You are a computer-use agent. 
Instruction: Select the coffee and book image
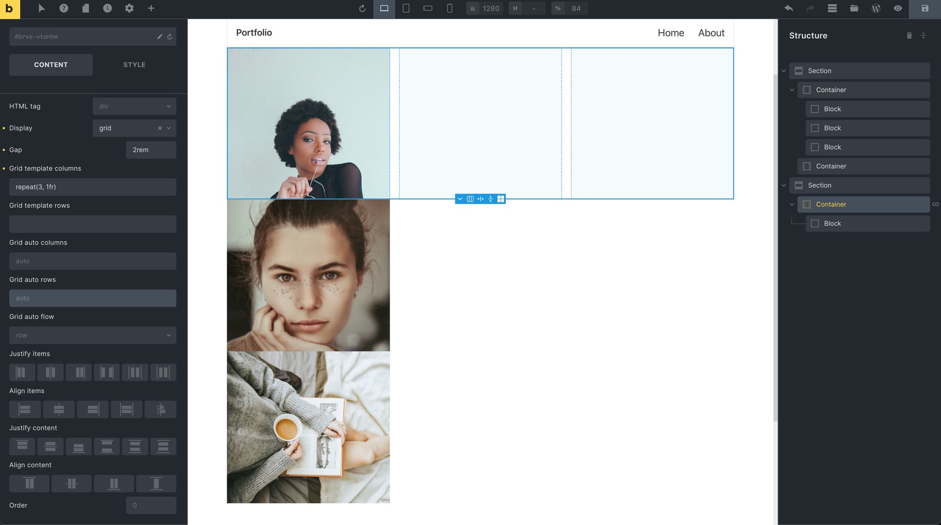(308, 427)
